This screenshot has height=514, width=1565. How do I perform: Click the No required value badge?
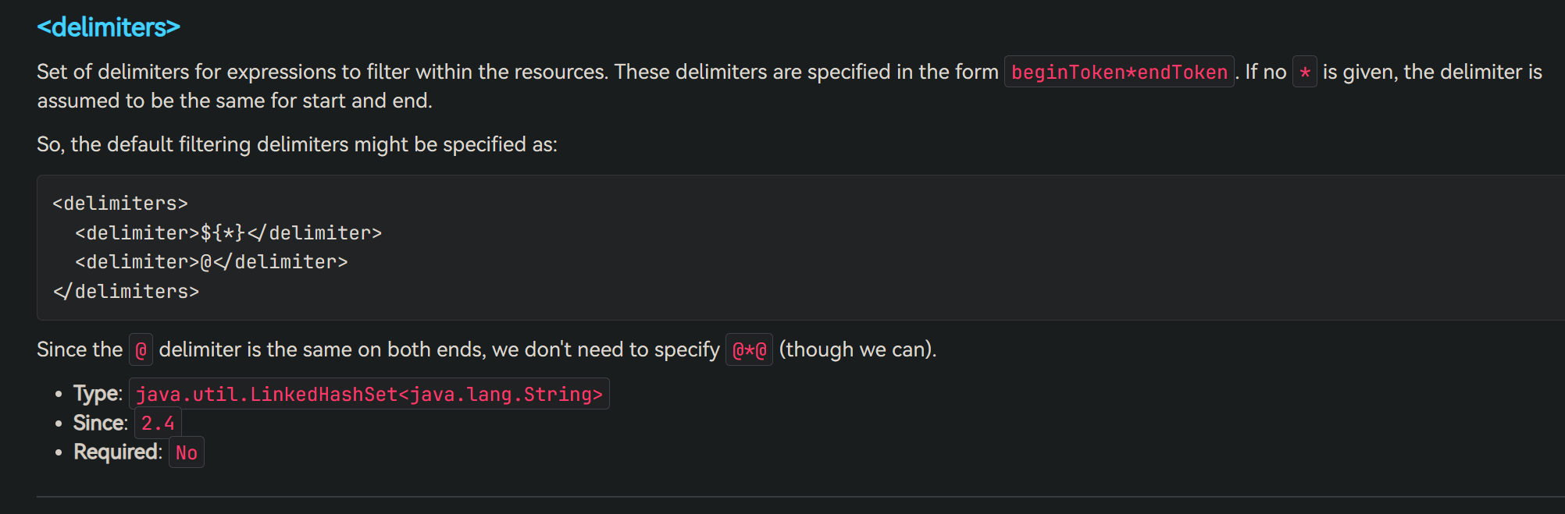click(187, 452)
